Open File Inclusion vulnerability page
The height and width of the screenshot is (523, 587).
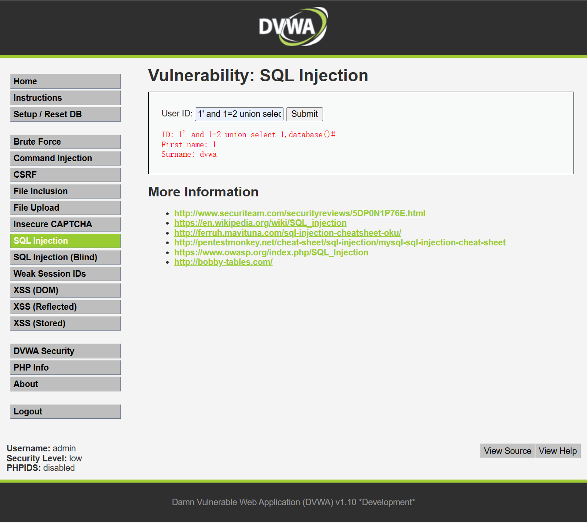(65, 191)
